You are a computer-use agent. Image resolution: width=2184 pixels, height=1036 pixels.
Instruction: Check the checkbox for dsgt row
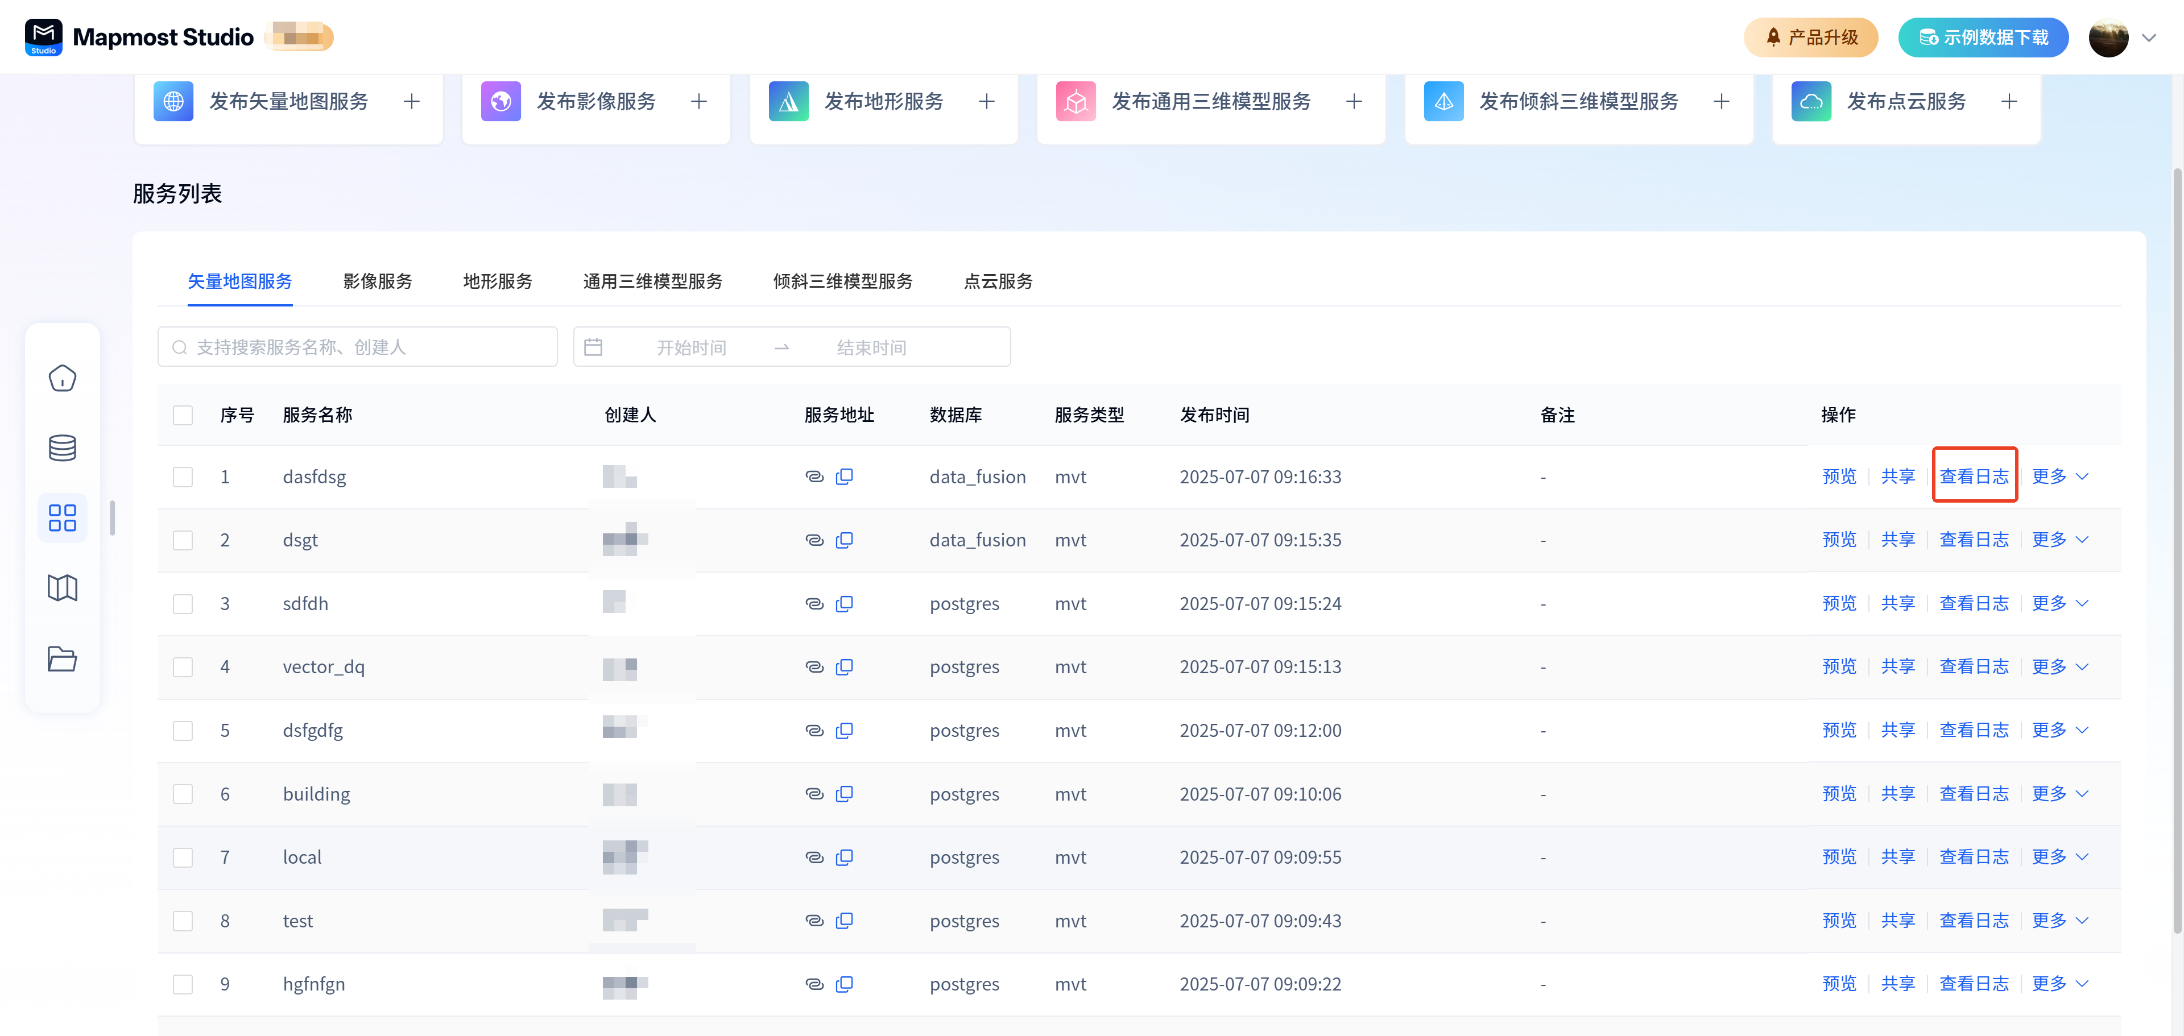[x=183, y=540]
